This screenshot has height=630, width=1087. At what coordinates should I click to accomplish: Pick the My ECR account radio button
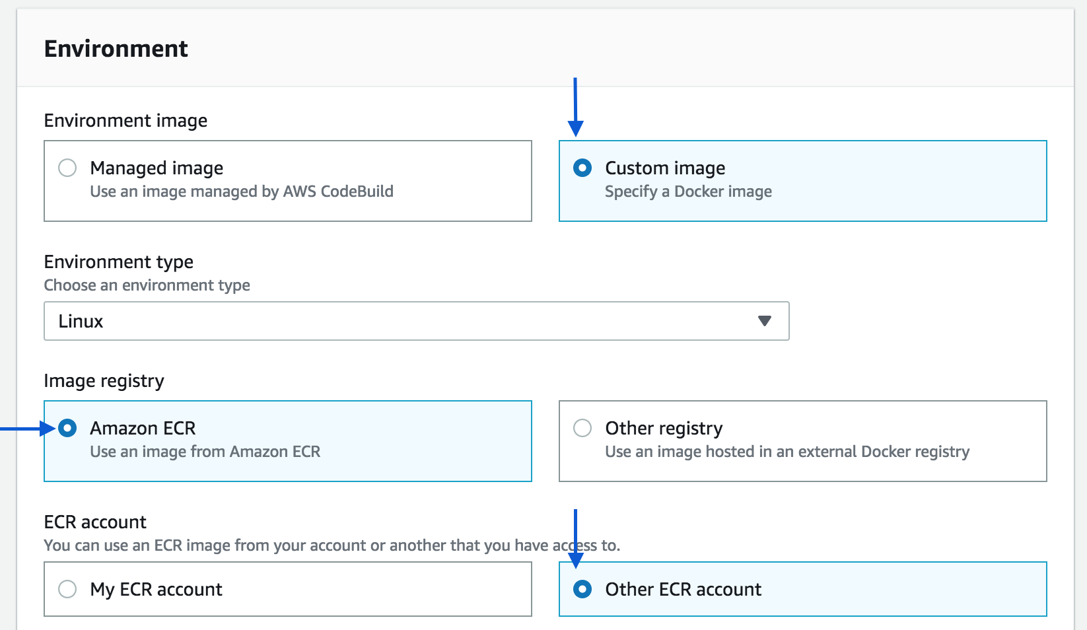coord(67,589)
